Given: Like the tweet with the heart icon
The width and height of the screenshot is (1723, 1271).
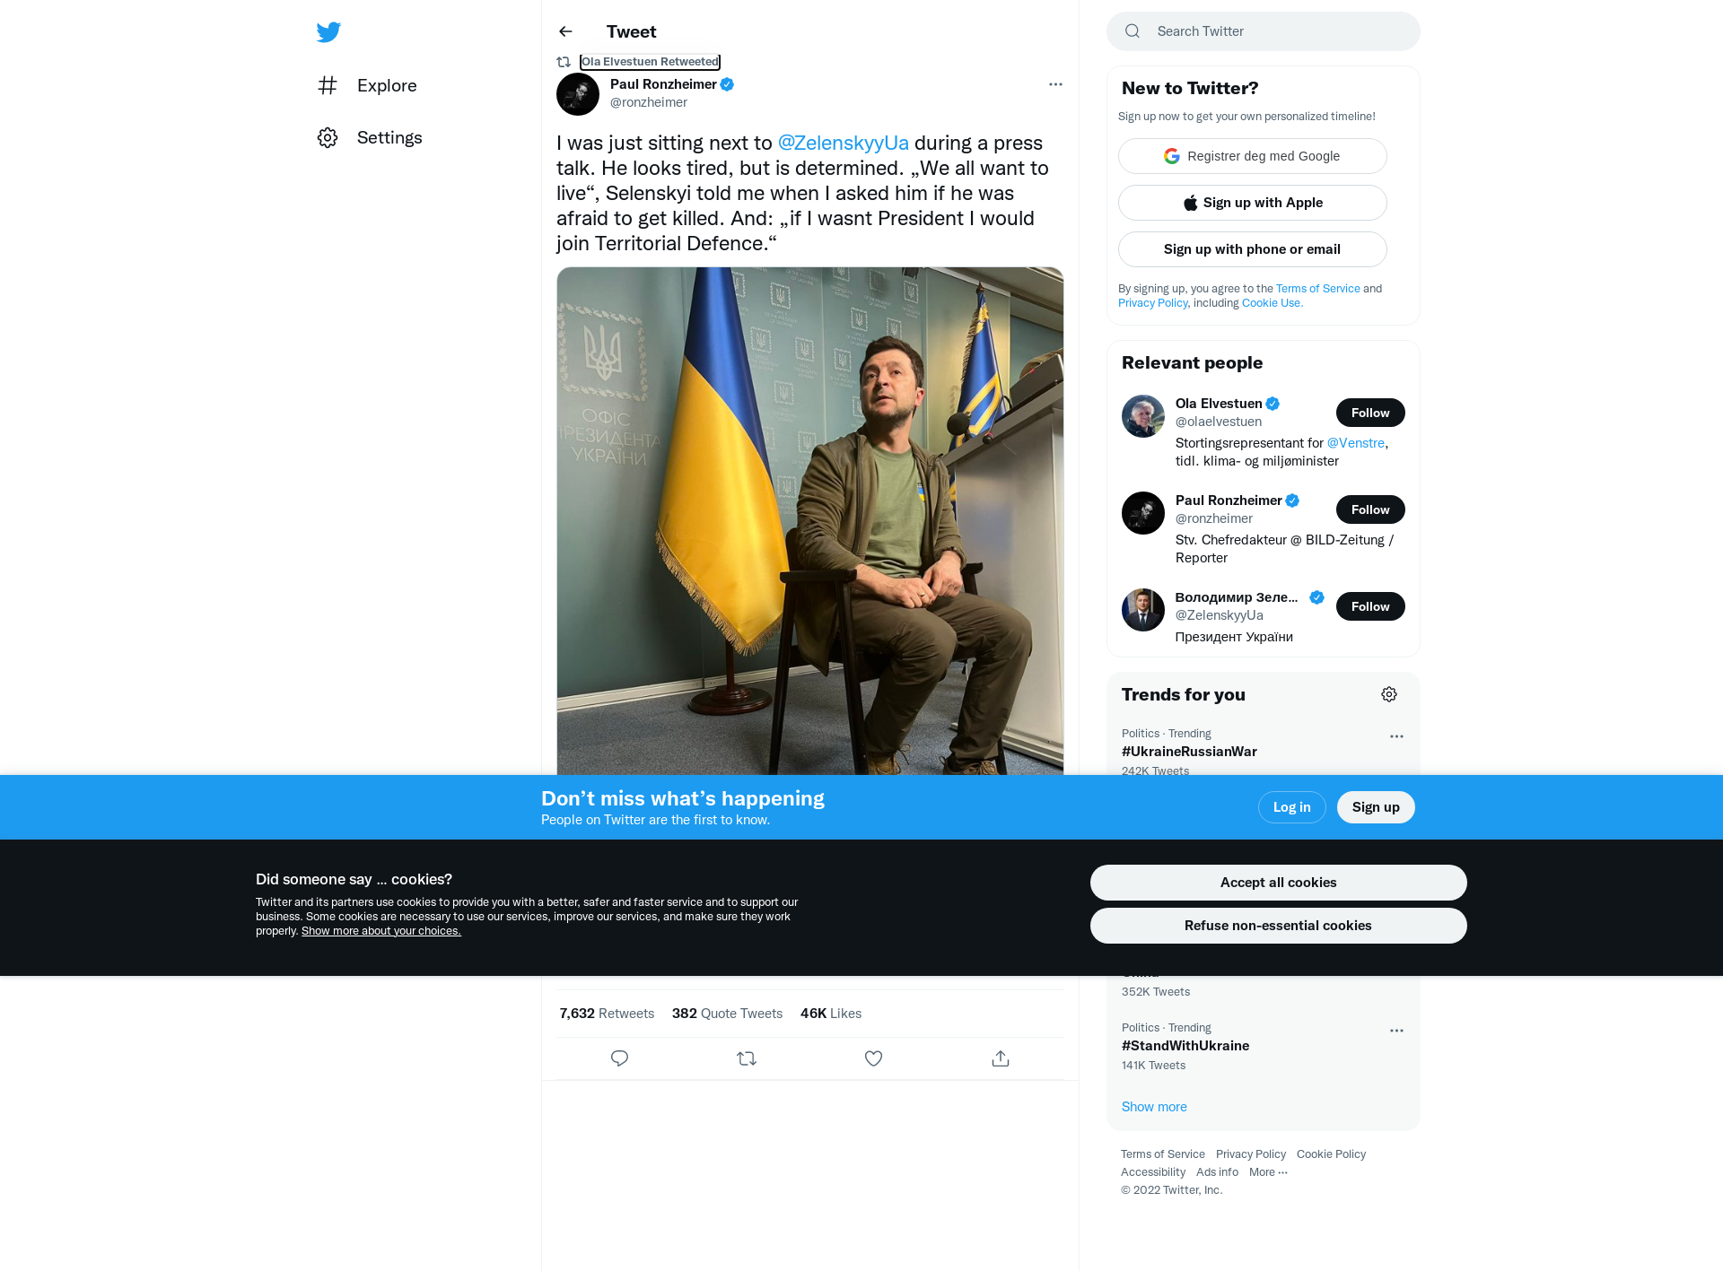Looking at the screenshot, I should (873, 1058).
